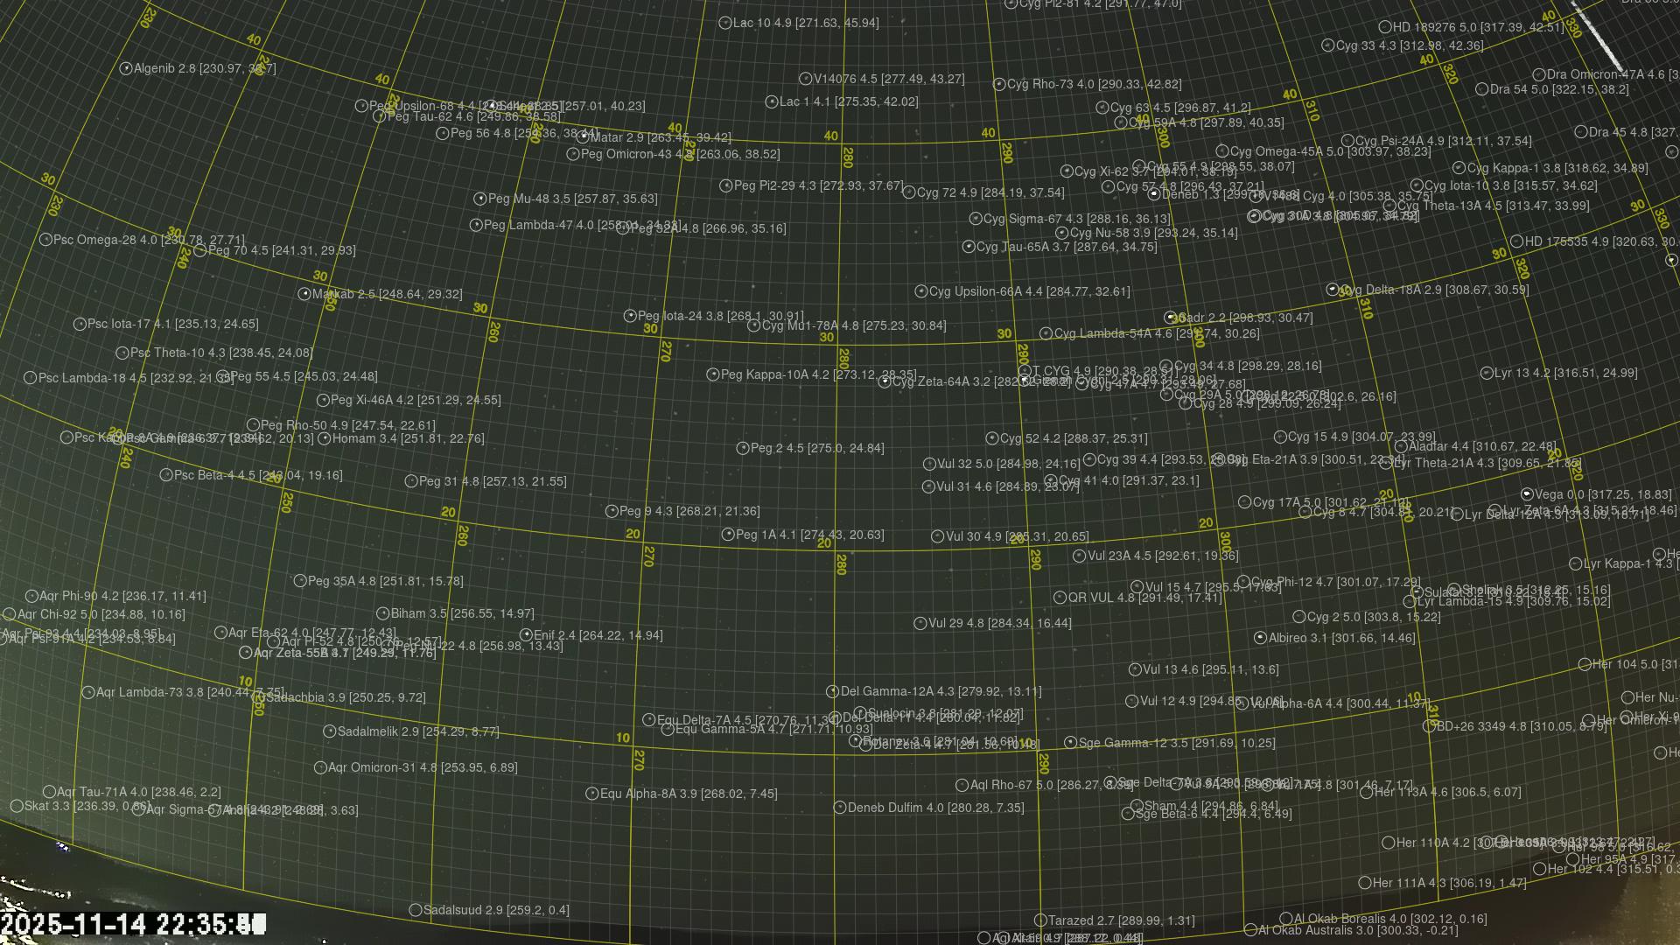Select the Enif star marker
This screenshot has height=945, width=1680.
pyautogui.click(x=526, y=635)
